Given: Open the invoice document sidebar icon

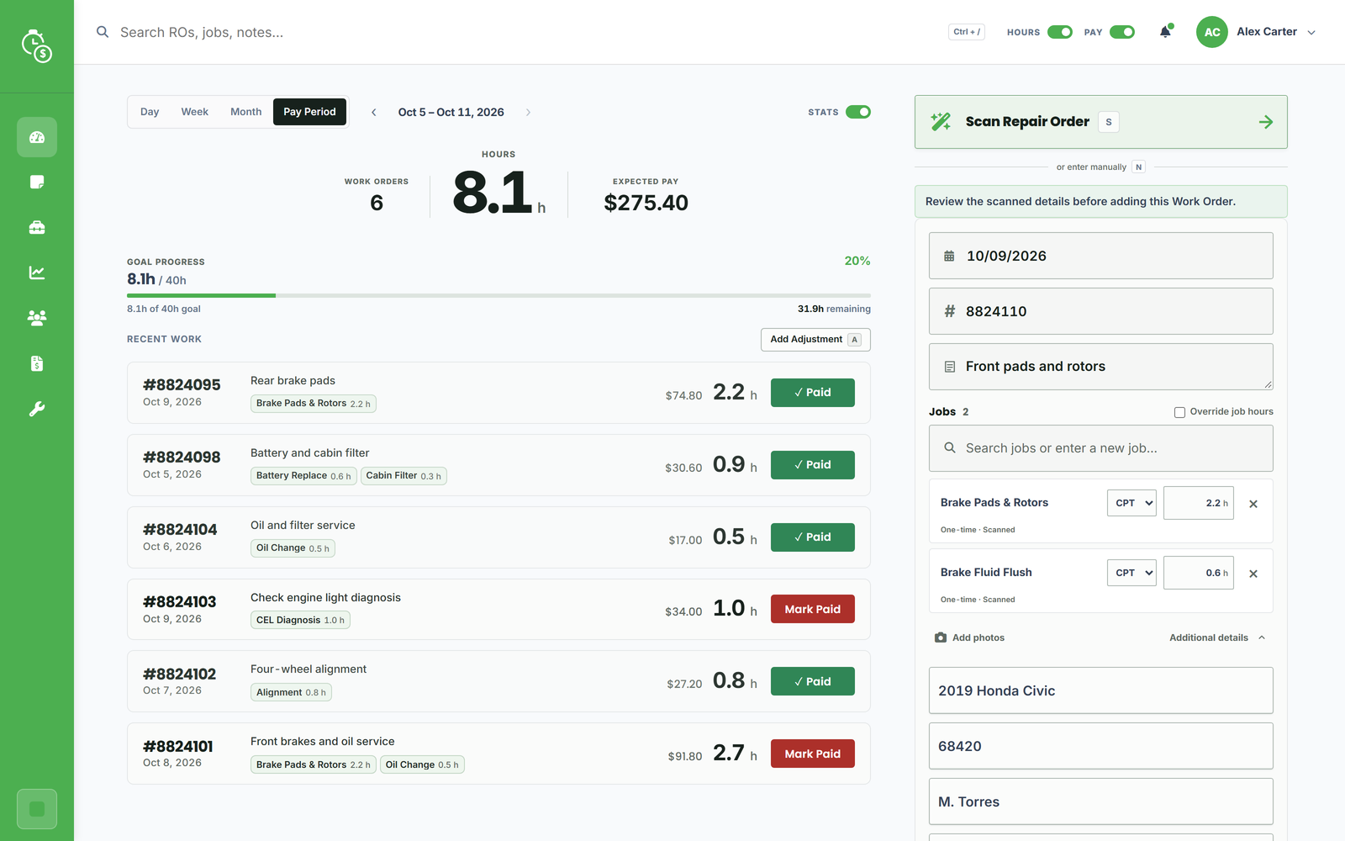Looking at the screenshot, I should coord(37,363).
